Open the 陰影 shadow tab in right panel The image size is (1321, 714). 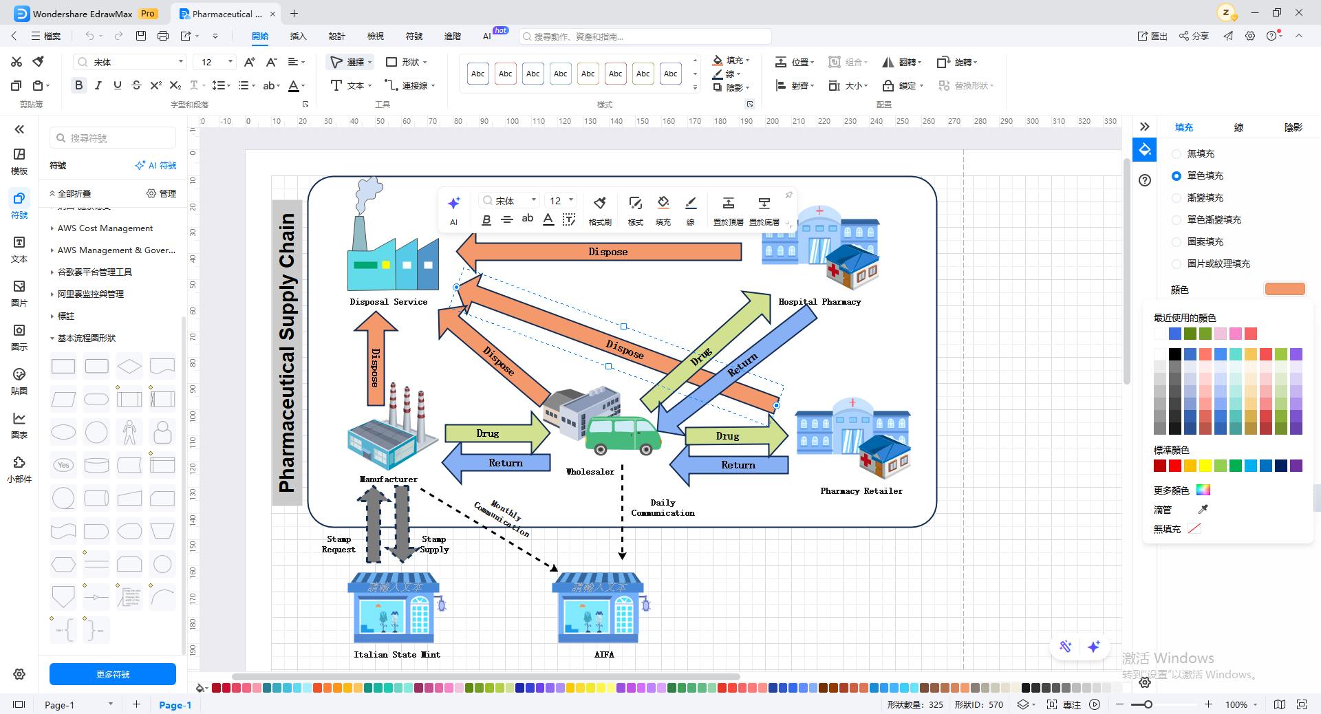[x=1293, y=127]
